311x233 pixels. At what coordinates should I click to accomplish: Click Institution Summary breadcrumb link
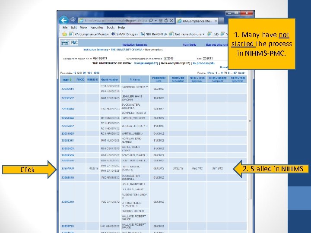[96, 50]
